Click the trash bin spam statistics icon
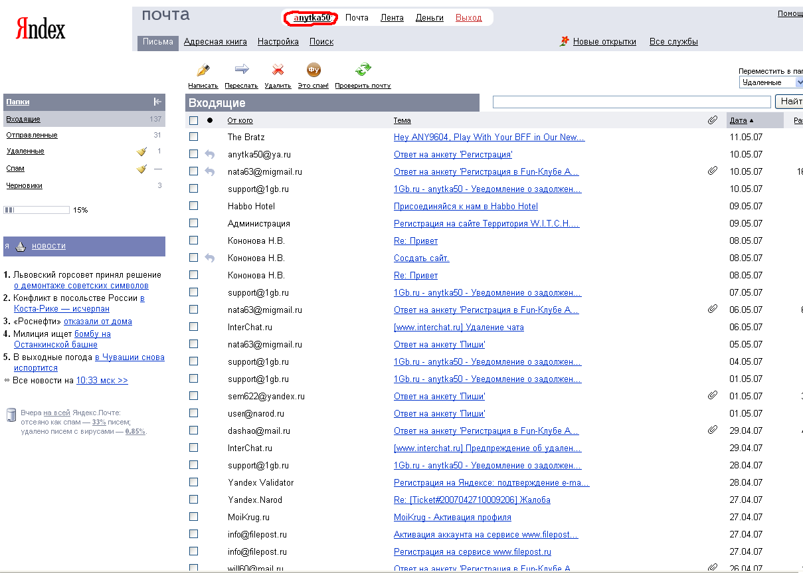This screenshot has height=574, width=803. tap(11, 416)
